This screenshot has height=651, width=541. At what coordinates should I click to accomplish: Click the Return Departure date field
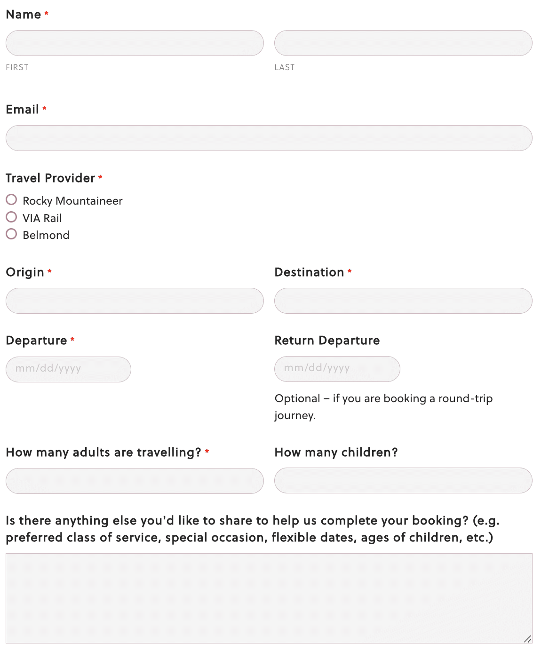[x=337, y=369]
